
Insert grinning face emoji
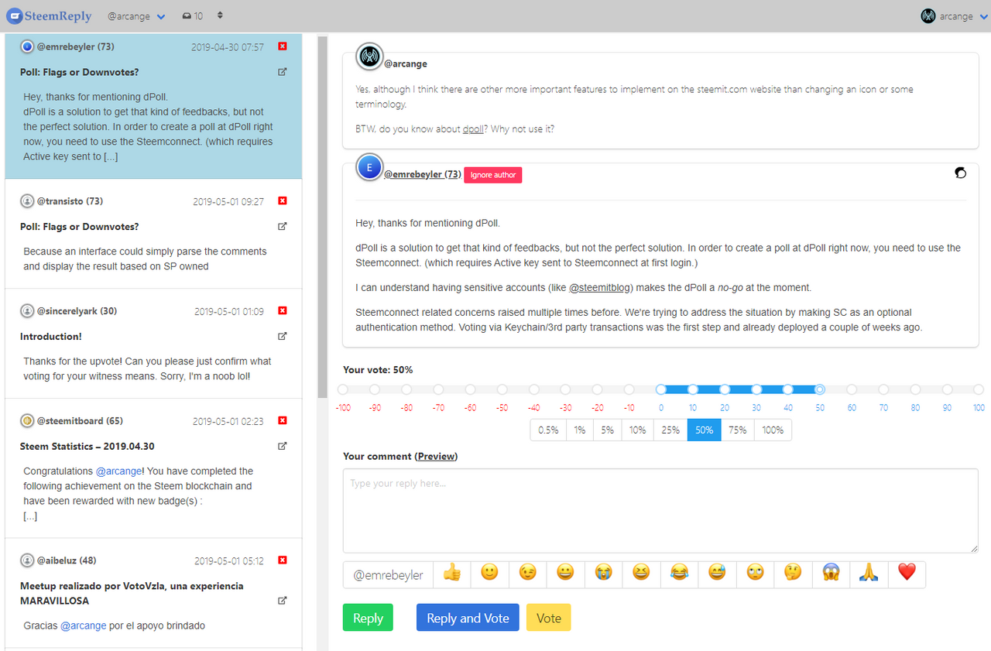(x=565, y=575)
